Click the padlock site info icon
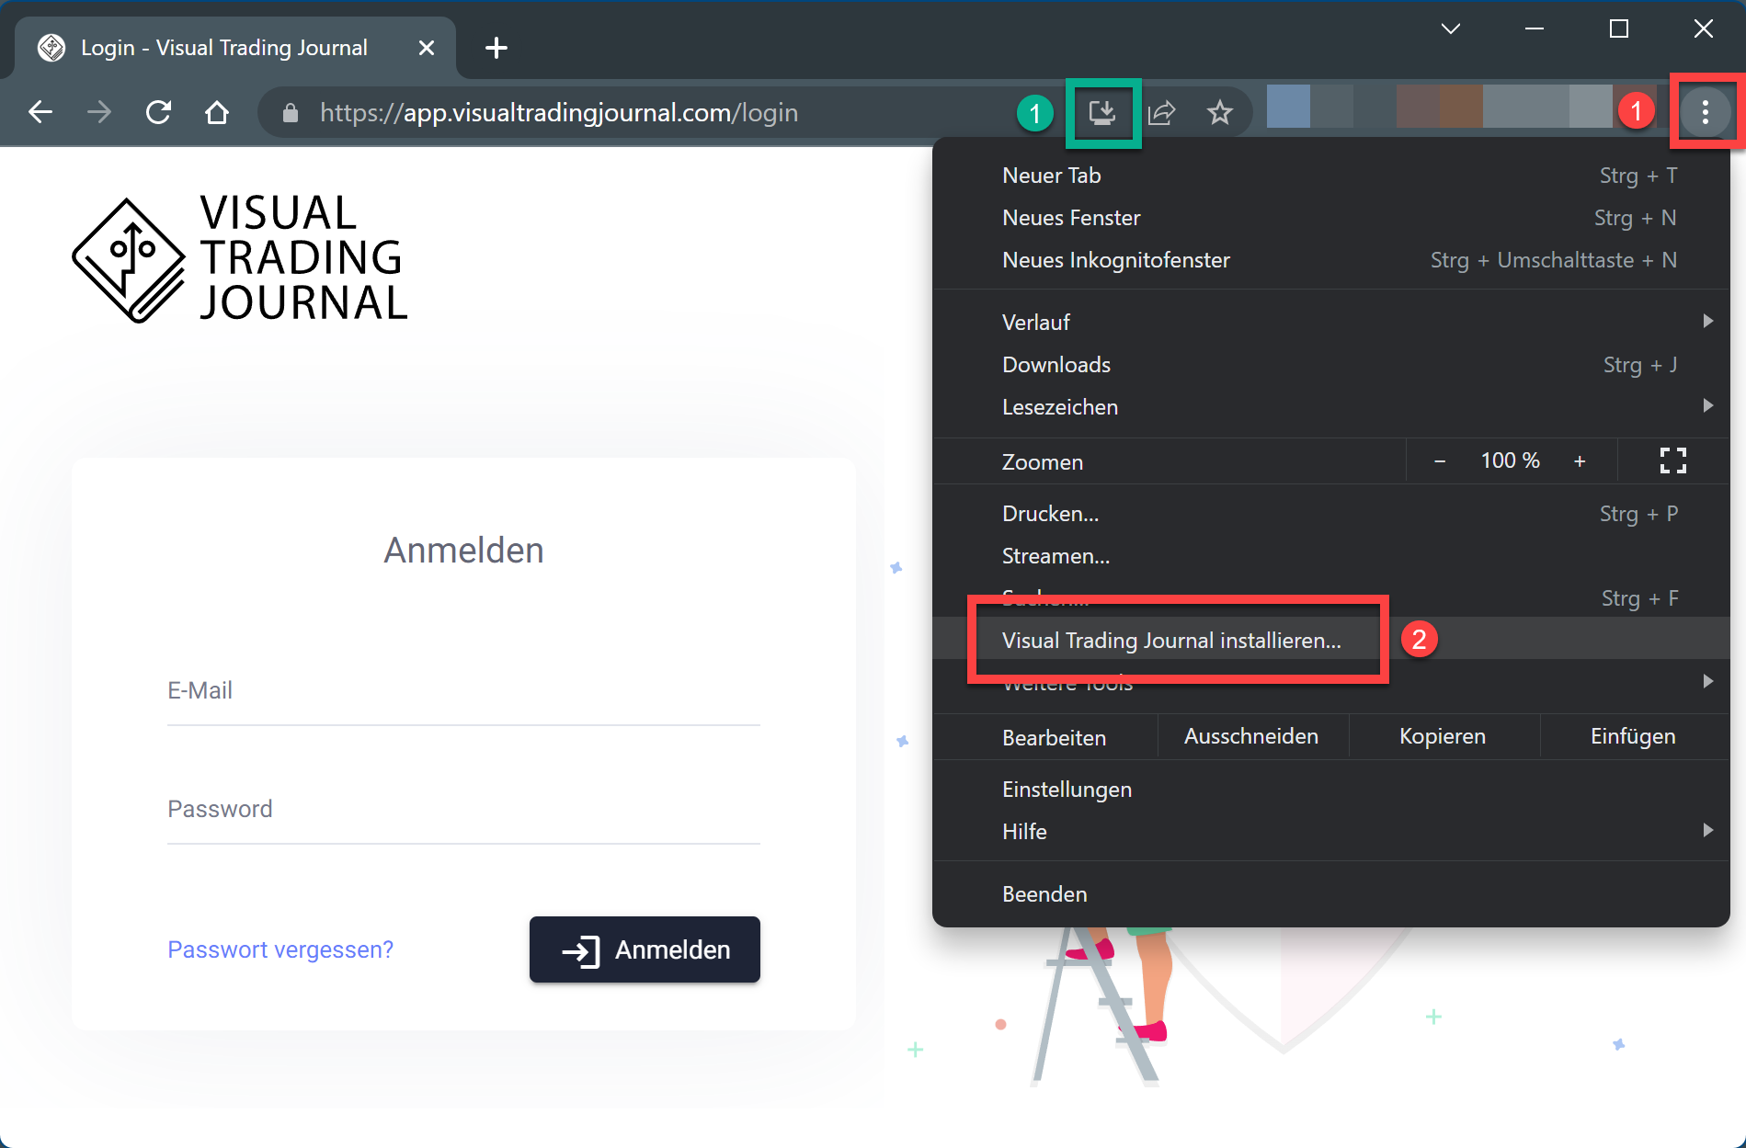Viewport: 1746px width, 1148px height. (291, 113)
